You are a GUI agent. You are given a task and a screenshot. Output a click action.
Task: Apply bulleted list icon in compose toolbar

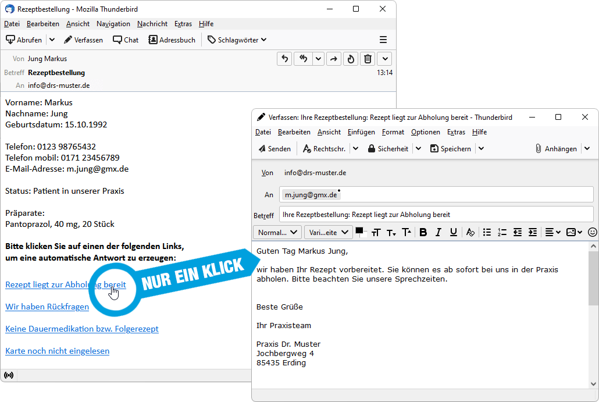point(487,232)
